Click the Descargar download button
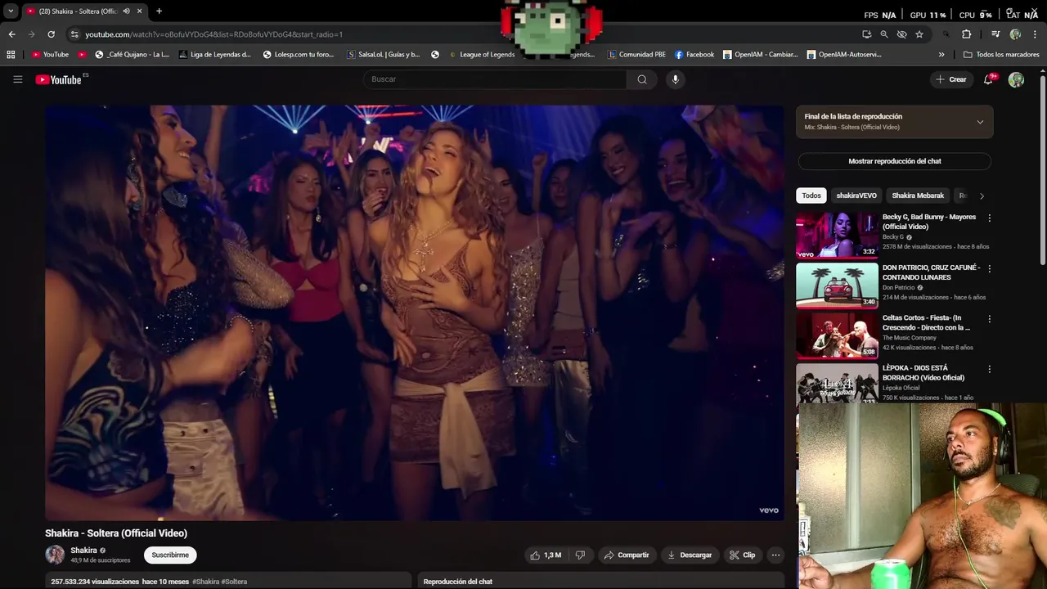 coord(690,555)
